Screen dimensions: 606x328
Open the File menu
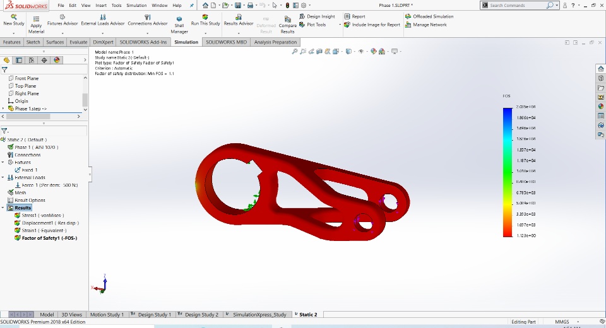click(x=61, y=6)
